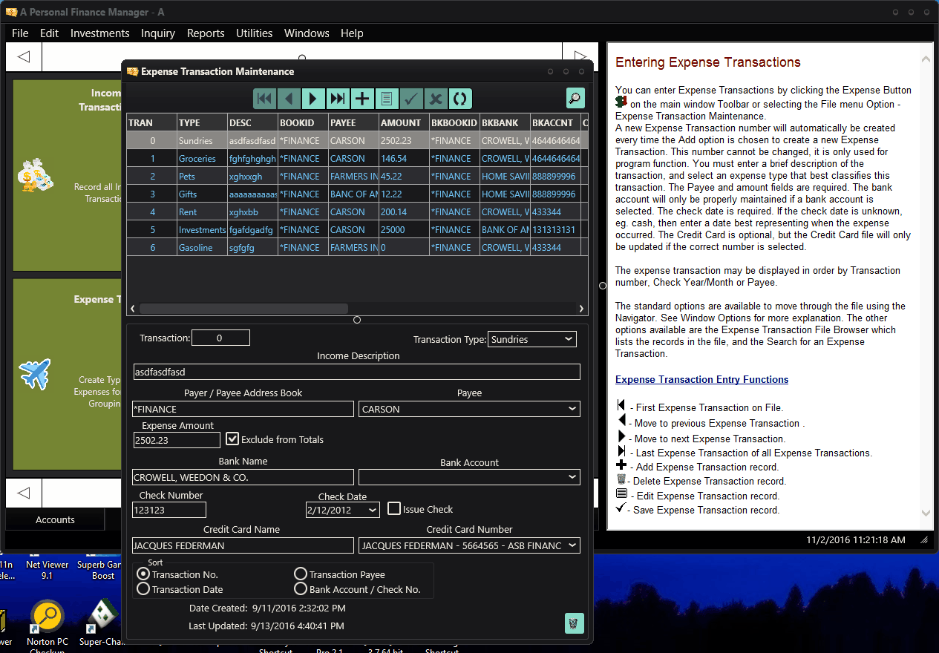Open the Edit menu
The height and width of the screenshot is (653, 939).
point(49,33)
